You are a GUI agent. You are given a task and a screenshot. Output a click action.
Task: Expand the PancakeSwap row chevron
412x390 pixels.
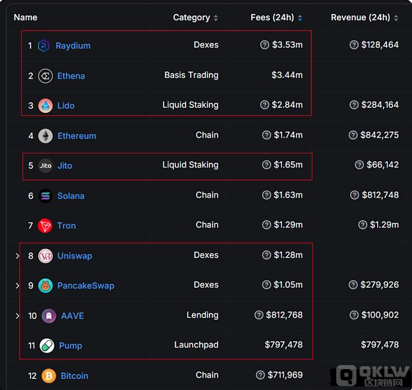(17, 286)
